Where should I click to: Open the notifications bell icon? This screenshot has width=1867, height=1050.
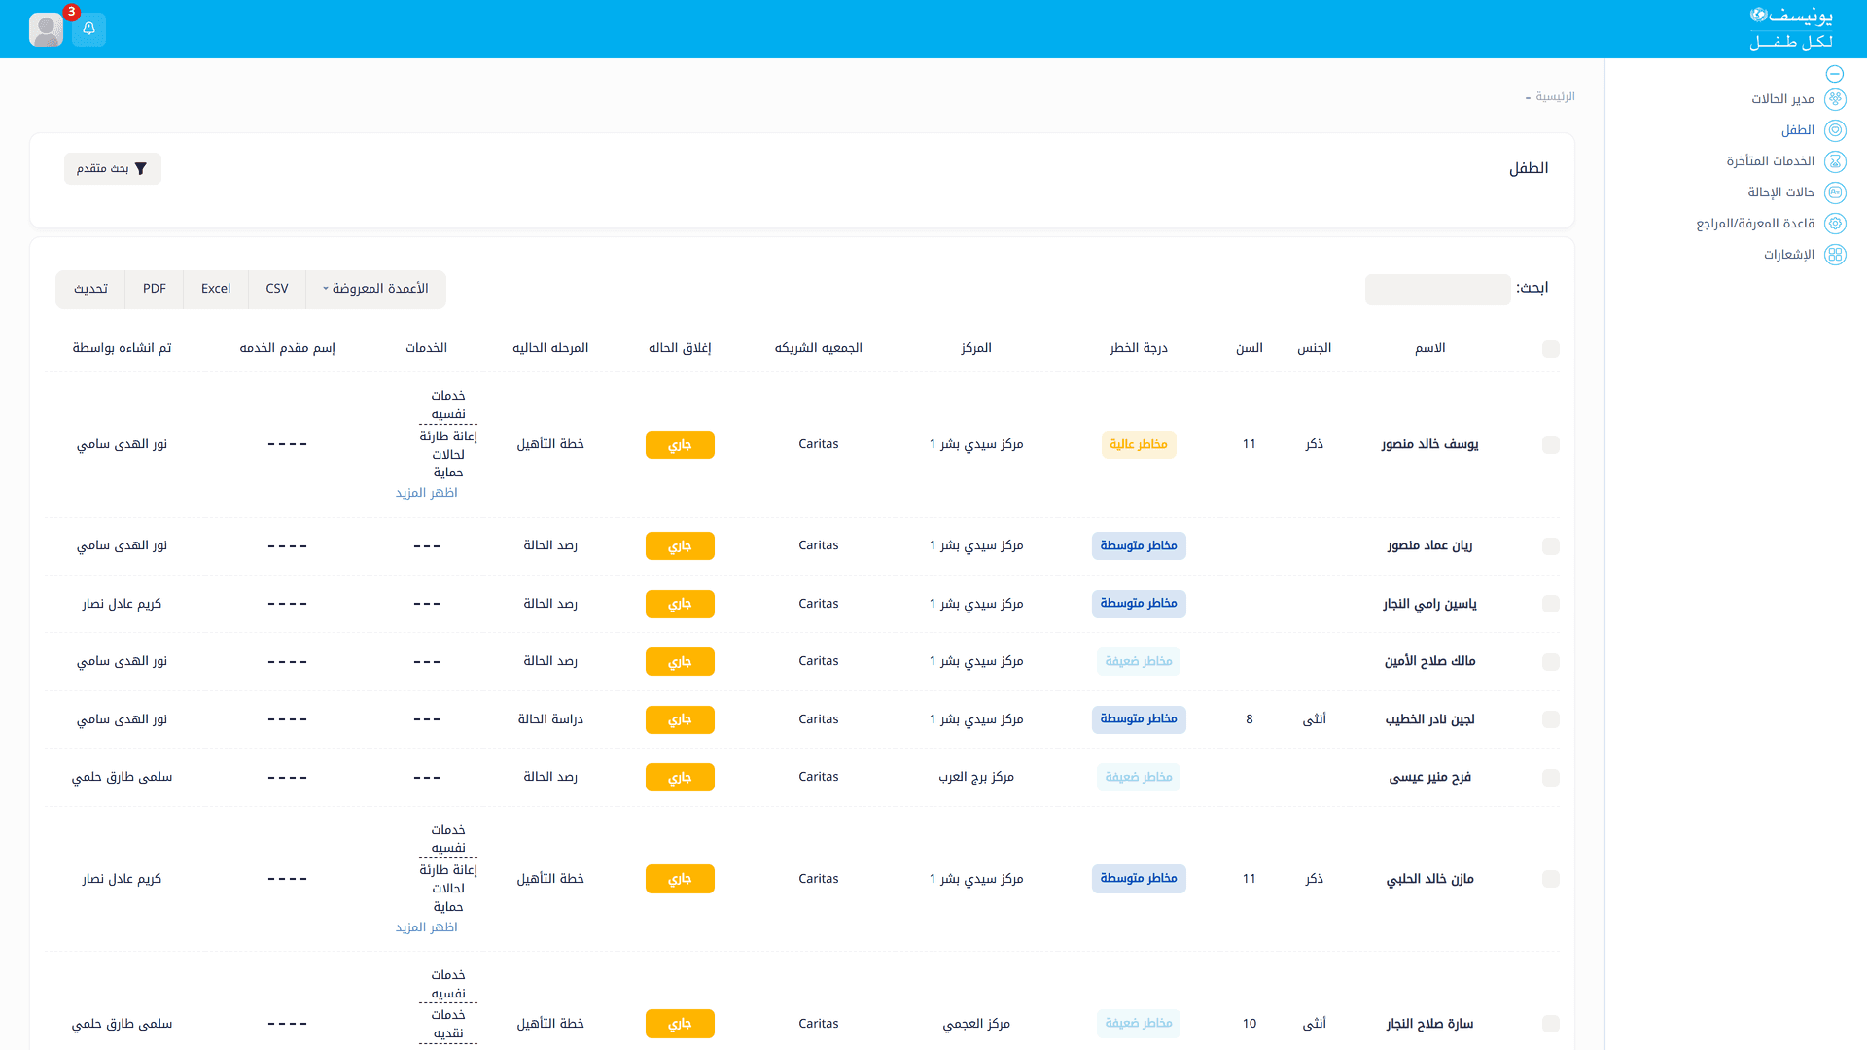[88, 29]
